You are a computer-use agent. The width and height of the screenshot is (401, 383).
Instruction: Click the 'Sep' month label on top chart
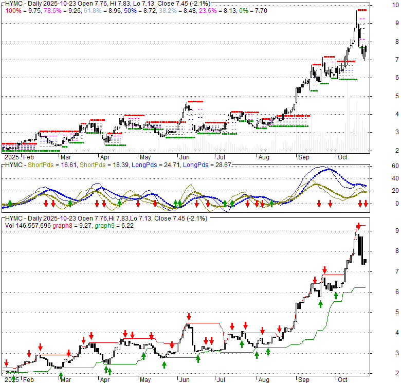point(303,157)
